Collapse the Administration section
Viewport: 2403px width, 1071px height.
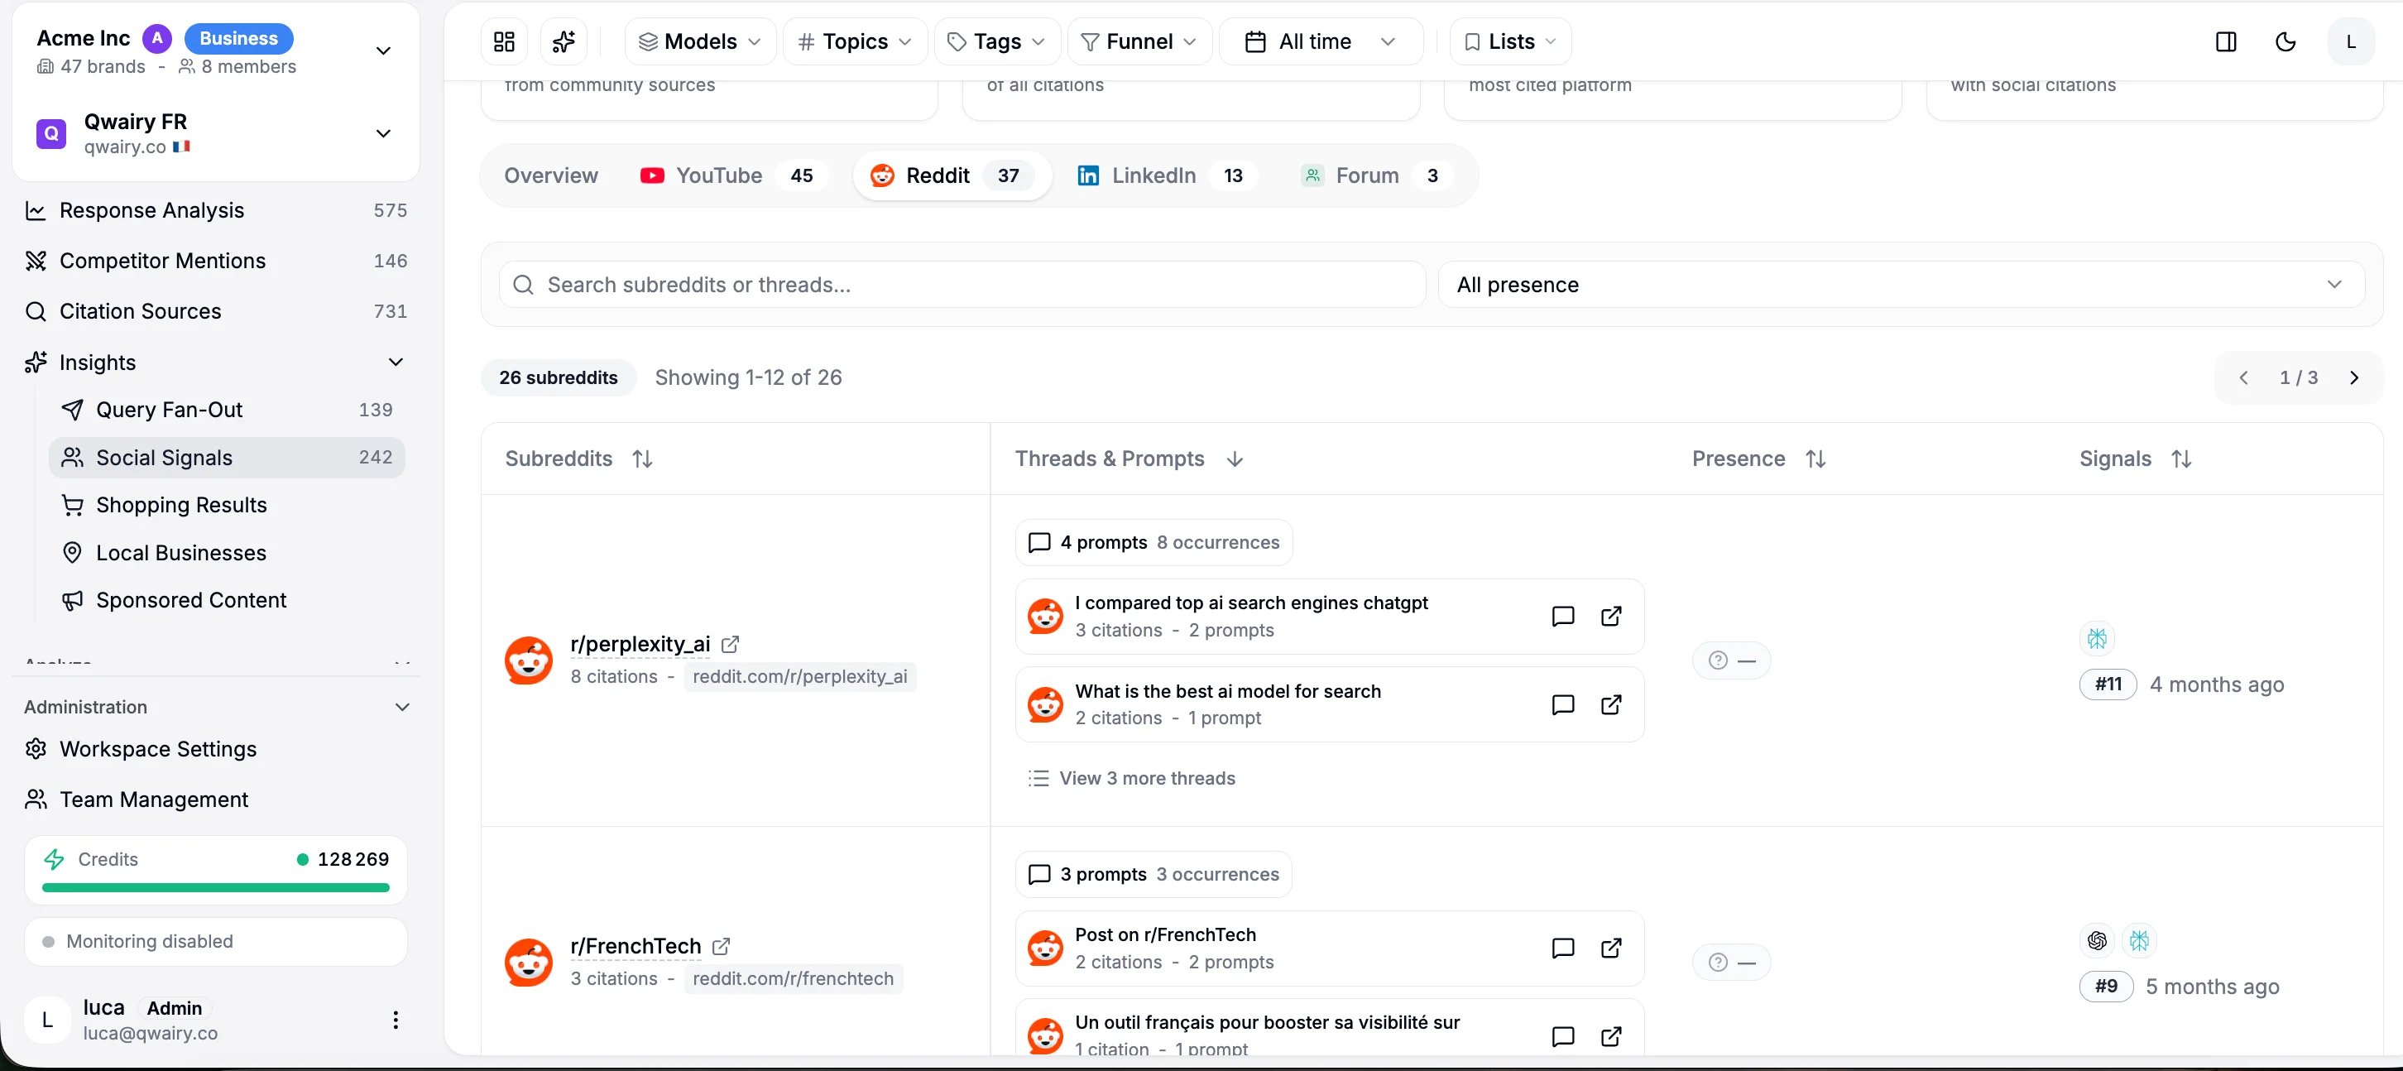[402, 707]
